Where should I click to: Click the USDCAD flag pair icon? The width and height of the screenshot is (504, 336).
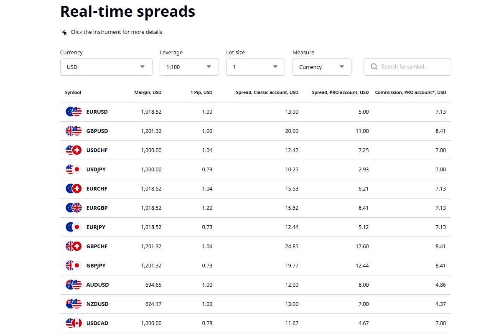tap(74, 323)
